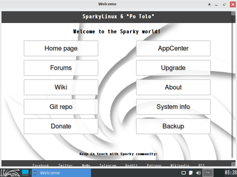Open the Sparky start menu icon
Viewport: 237px width, 177px height.
pos(10,173)
